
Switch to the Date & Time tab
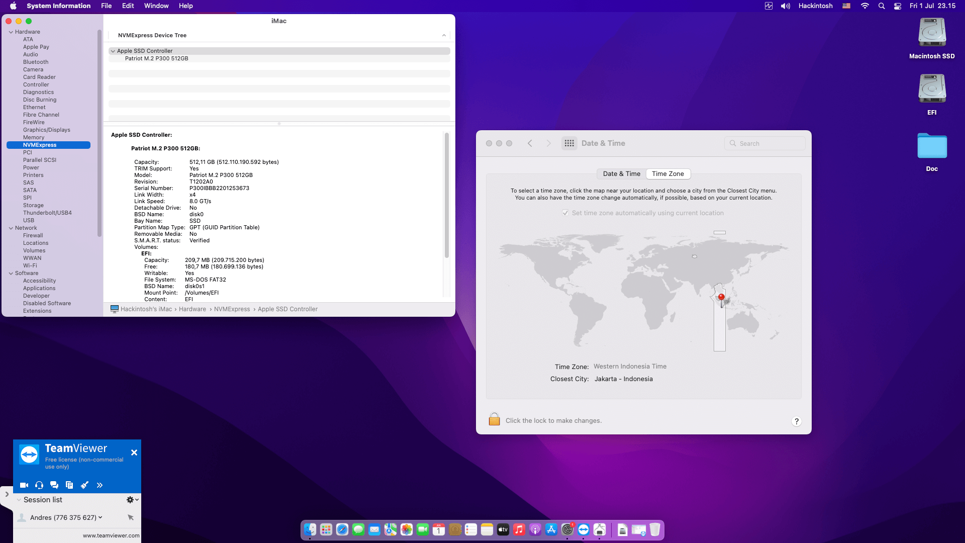pos(621,174)
